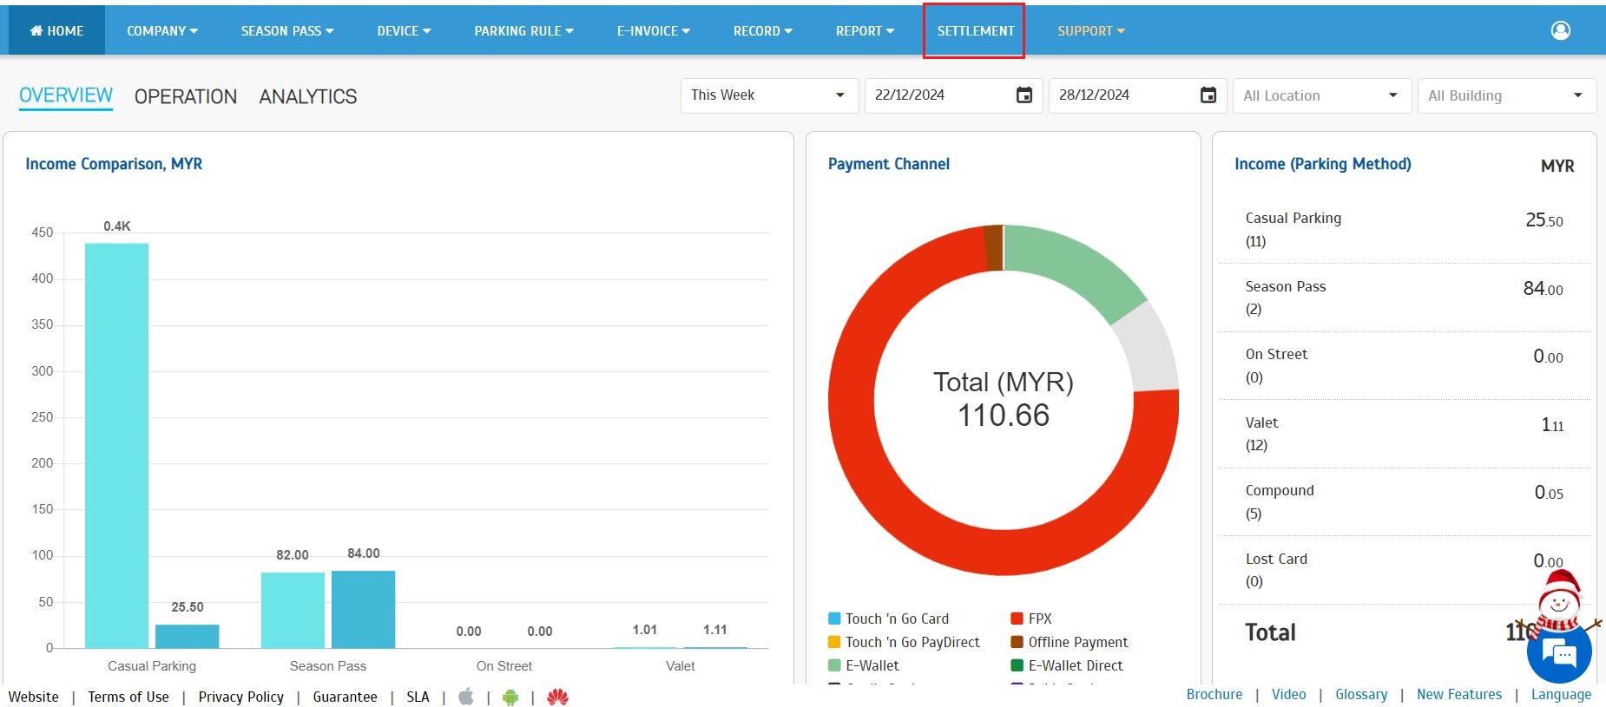The width and height of the screenshot is (1606, 707).
Task: Toggle E-Wallet legend entry
Action: (872, 665)
